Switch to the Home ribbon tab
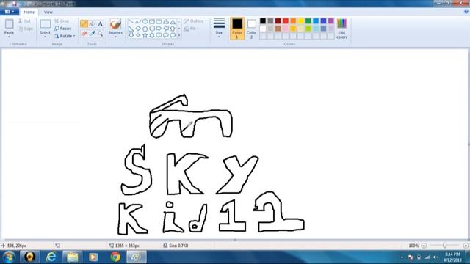Image resolution: width=470 pixels, height=264 pixels. point(29,12)
